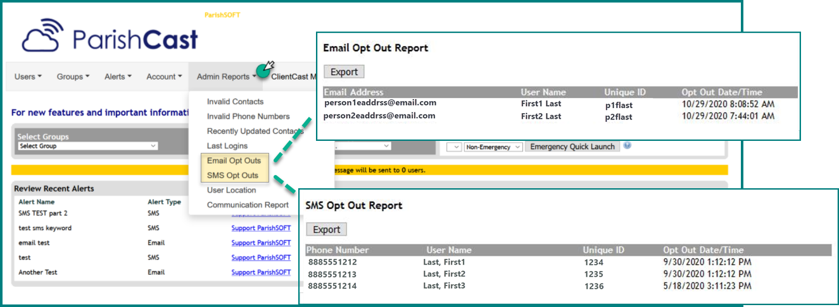
Task: Open Support ParishSOFT link for test sms keyword
Action: pyautogui.click(x=261, y=228)
